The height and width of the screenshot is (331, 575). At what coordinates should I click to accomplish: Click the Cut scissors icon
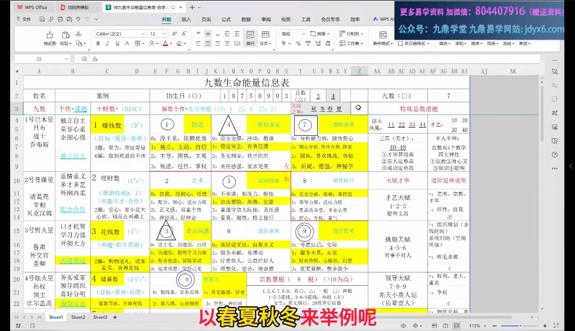pyautogui.click(x=78, y=34)
